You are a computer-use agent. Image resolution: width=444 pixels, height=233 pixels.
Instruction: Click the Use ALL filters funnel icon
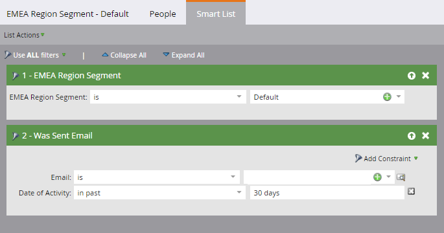[x=8, y=55]
